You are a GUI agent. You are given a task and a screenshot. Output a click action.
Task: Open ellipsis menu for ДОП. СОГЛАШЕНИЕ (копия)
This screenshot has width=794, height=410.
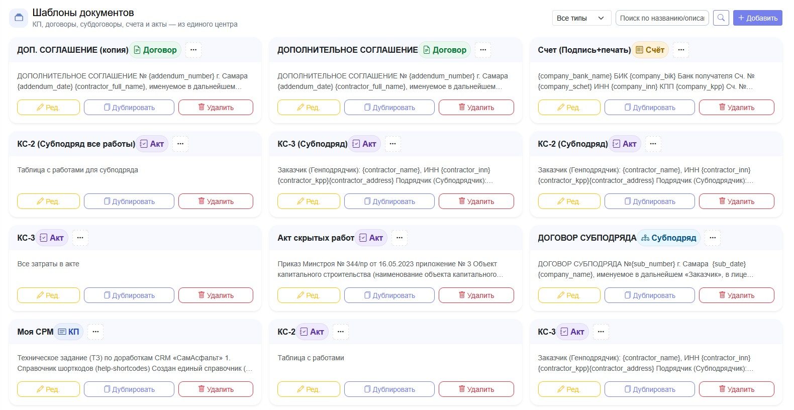pyautogui.click(x=193, y=50)
